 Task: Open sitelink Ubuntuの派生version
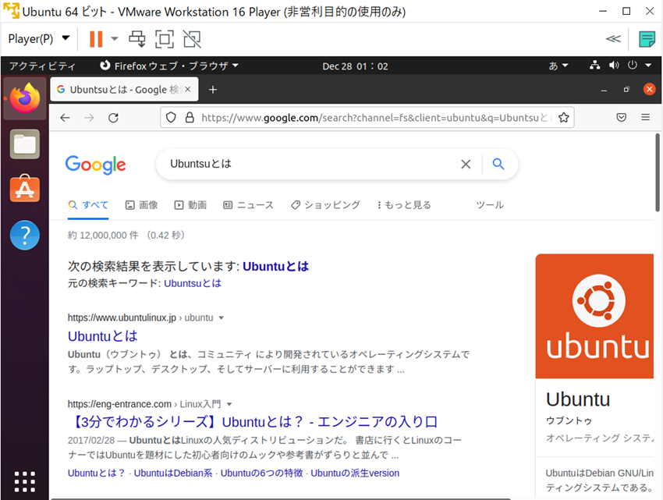(355, 473)
